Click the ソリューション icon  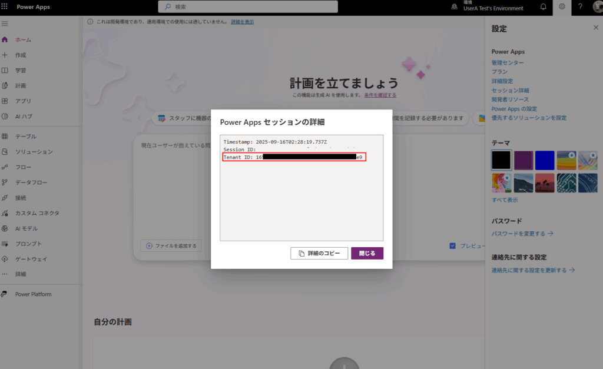[5, 152]
